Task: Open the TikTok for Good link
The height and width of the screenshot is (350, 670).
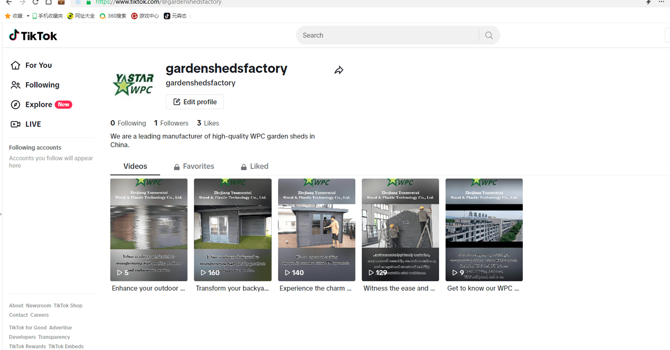Action: click(28, 328)
